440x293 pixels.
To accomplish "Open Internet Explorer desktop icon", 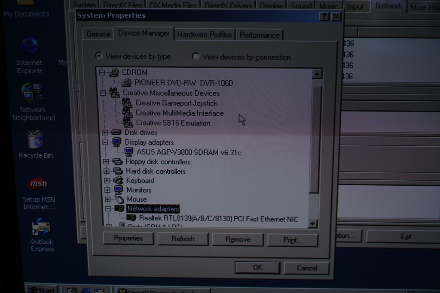I will (30, 46).
